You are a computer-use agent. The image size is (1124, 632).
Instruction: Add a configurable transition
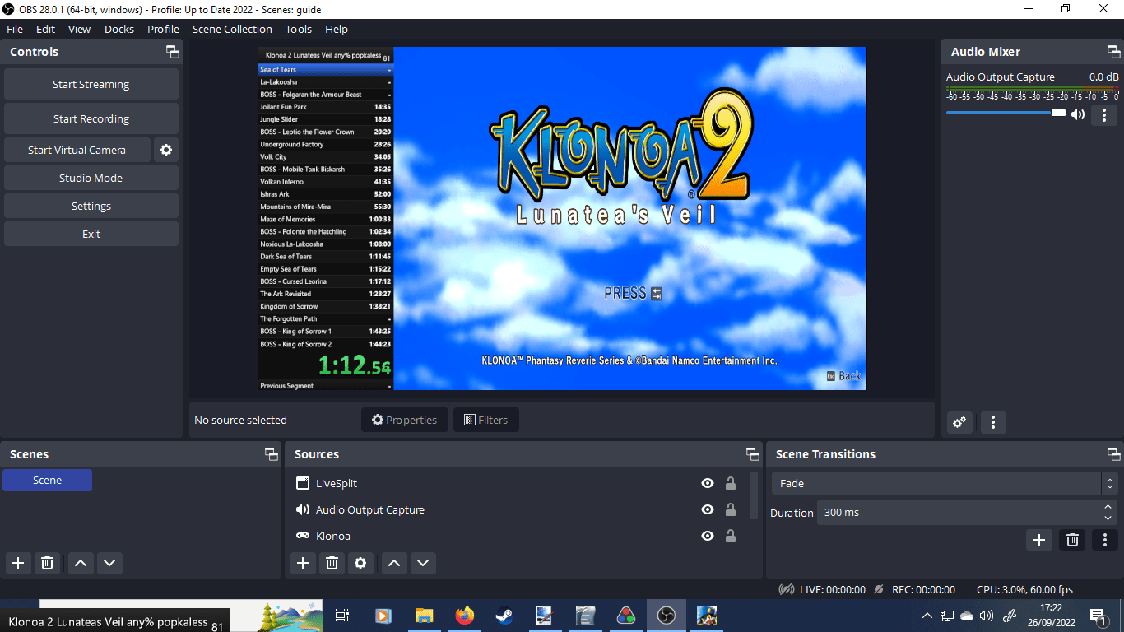[1039, 540]
